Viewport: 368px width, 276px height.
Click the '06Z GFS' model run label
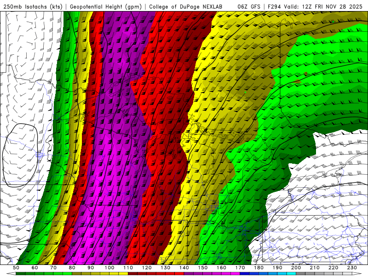(249, 6)
